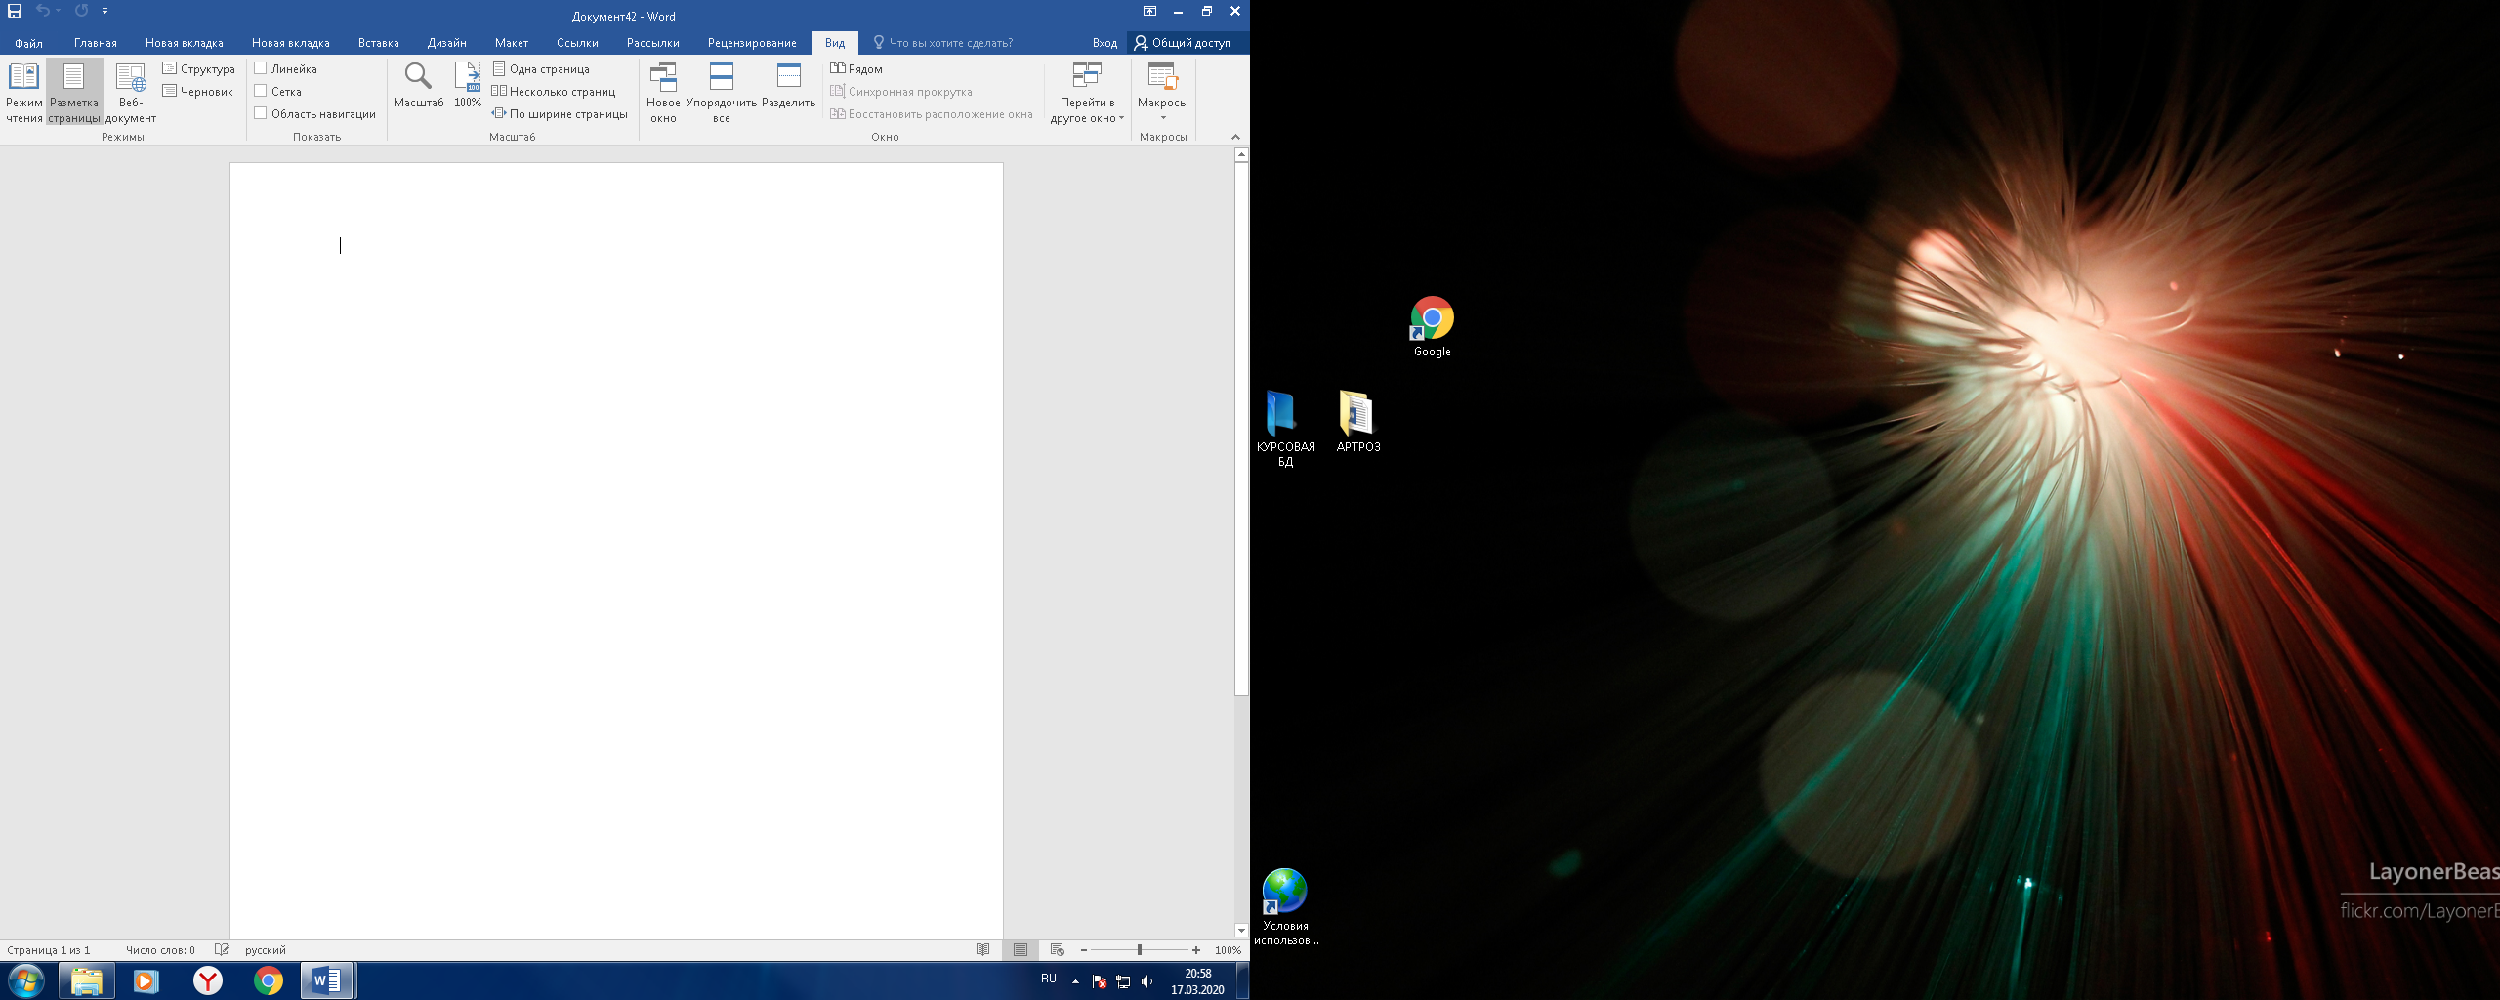Enable the Ruler (Линейка) checkbox
2500x1000 pixels.
[261, 68]
